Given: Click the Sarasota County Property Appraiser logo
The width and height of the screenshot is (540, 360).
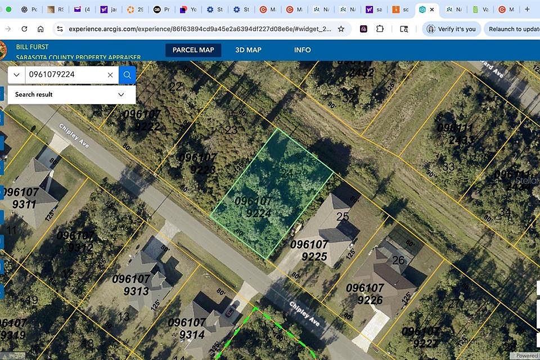Looking at the screenshot, I should (3, 51).
